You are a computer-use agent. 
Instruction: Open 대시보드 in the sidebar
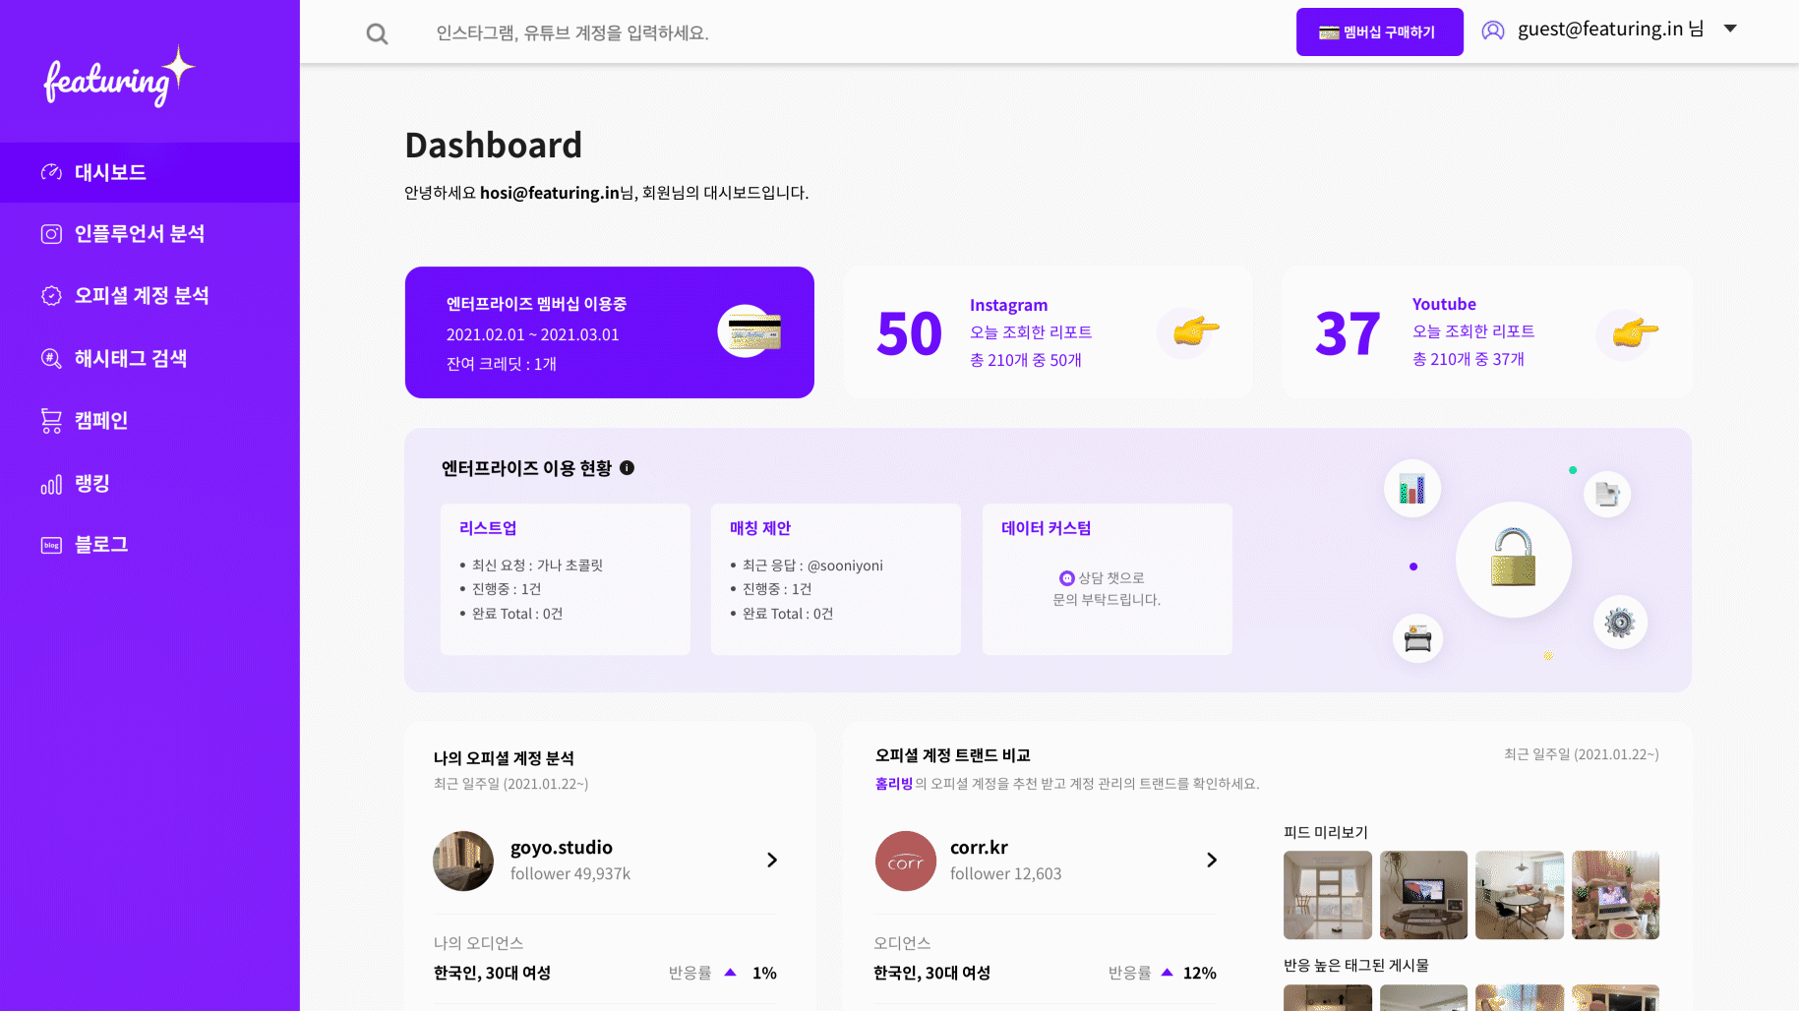(150, 173)
